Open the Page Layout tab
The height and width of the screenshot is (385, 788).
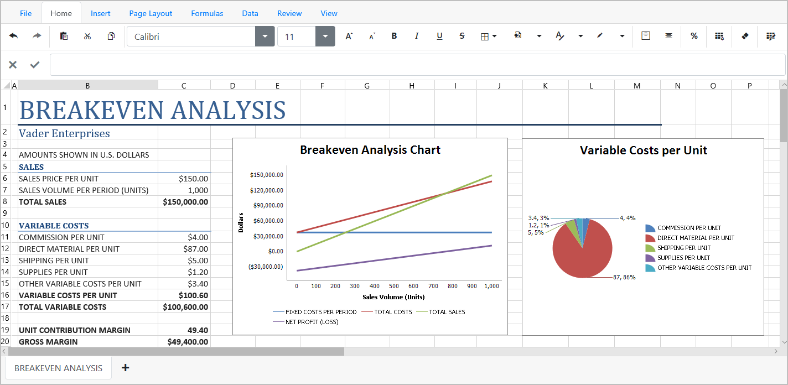tap(151, 13)
